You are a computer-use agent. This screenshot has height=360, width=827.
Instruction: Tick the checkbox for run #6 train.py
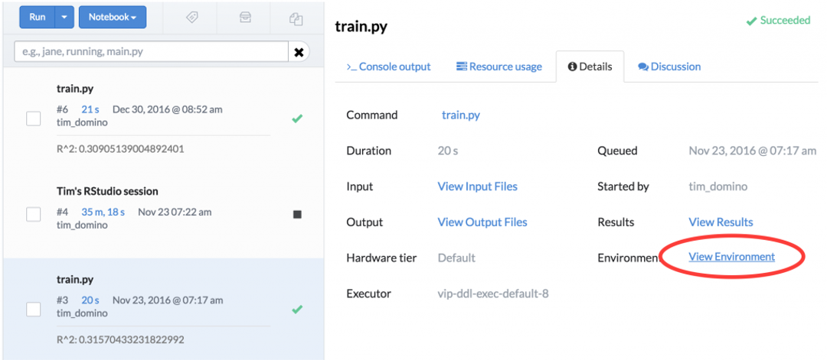33,119
